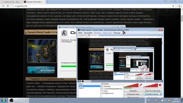Click OBS taskbar button "Profile: Сергей"
This screenshot has width=183, height=103.
(x=18, y=100)
